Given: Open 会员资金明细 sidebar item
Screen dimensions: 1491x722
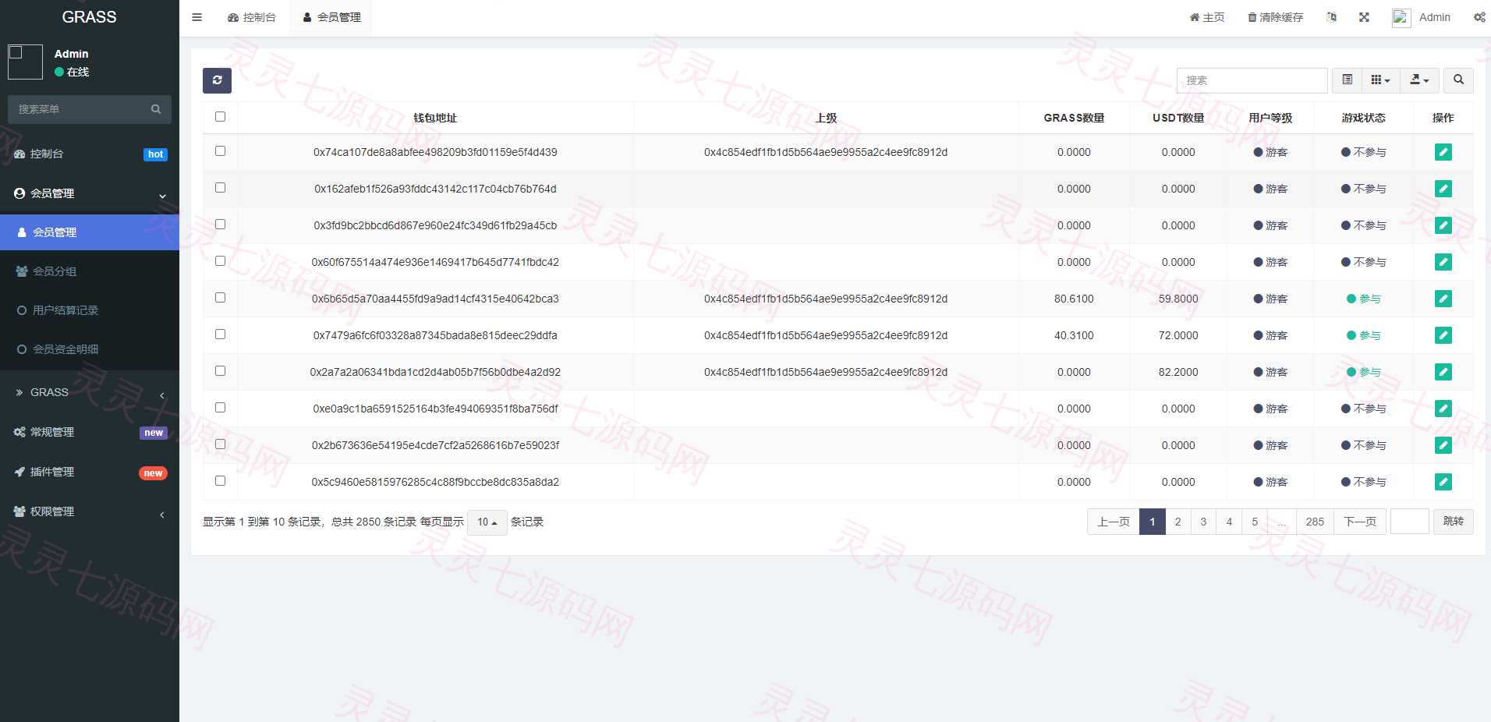Looking at the screenshot, I should [90, 349].
